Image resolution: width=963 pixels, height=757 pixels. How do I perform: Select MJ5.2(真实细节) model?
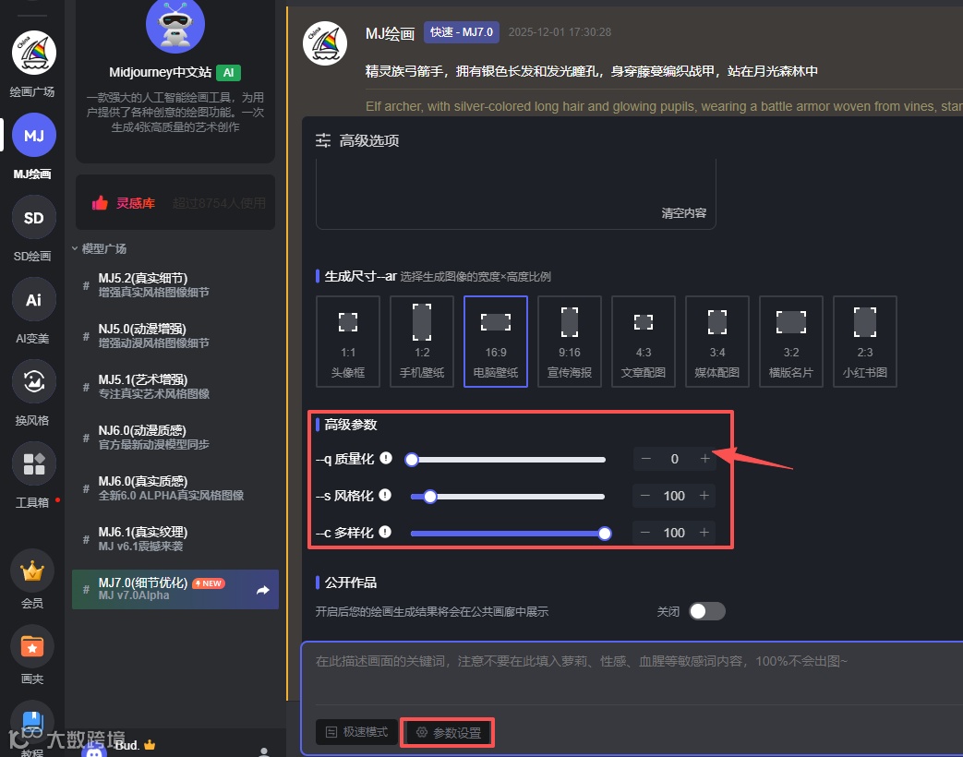[175, 285]
